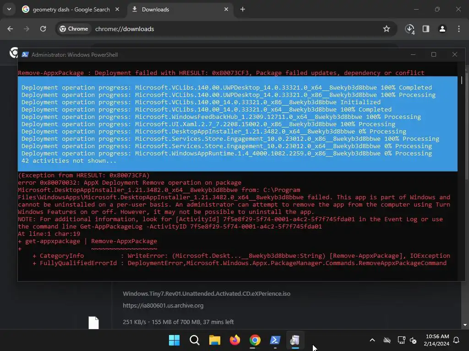Launch Firefox from the taskbar
This screenshot has width=469, height=351.
pos(235,340)
